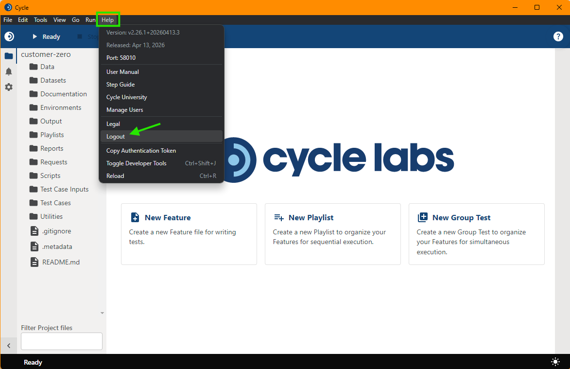Viewport: 570px width, 369px height.
Task: Select the Test Case Inputs label
Action: click(x=64, y=189)
